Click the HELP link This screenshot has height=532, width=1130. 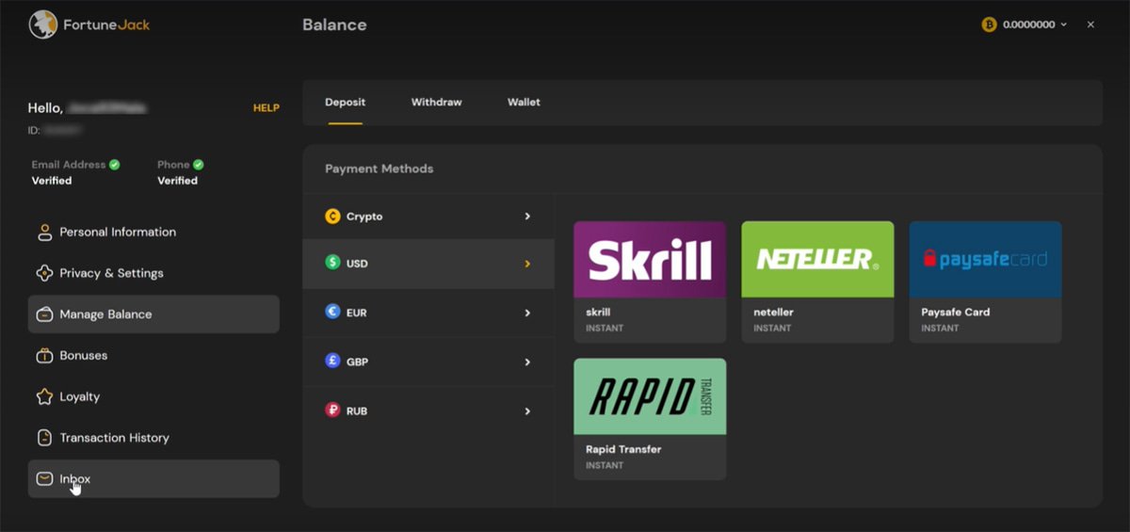pos(266,108)
